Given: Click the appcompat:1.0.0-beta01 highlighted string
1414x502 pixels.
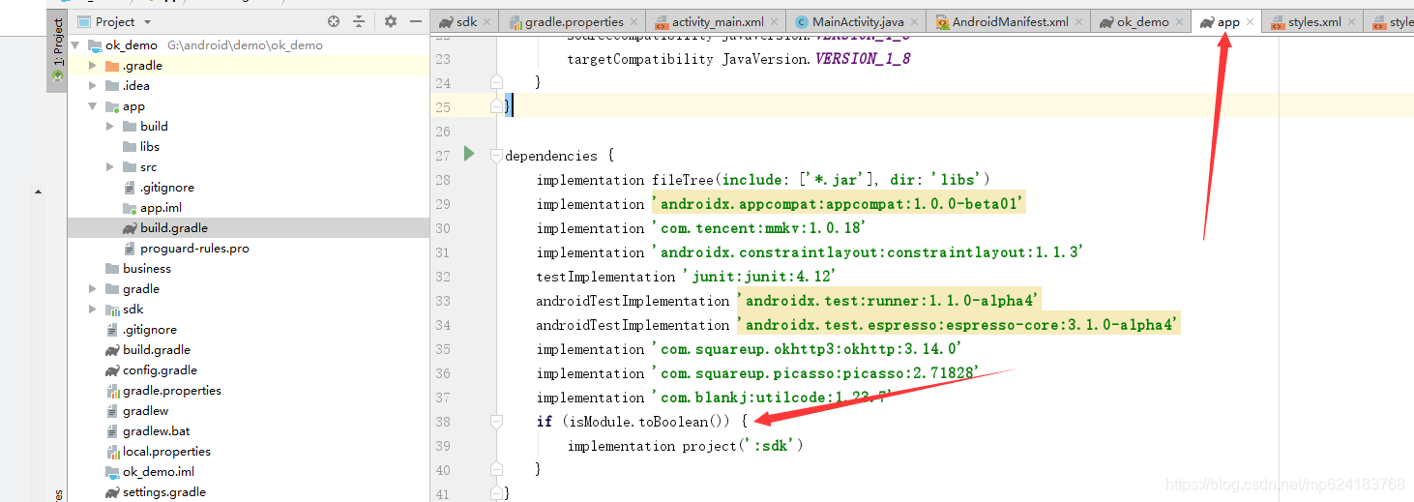Looking at the screenshot, I should 839,204.
